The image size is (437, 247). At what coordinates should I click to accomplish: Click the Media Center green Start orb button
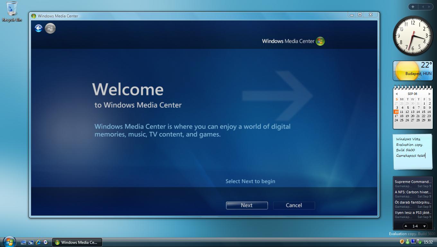click(x=50, y=28)
